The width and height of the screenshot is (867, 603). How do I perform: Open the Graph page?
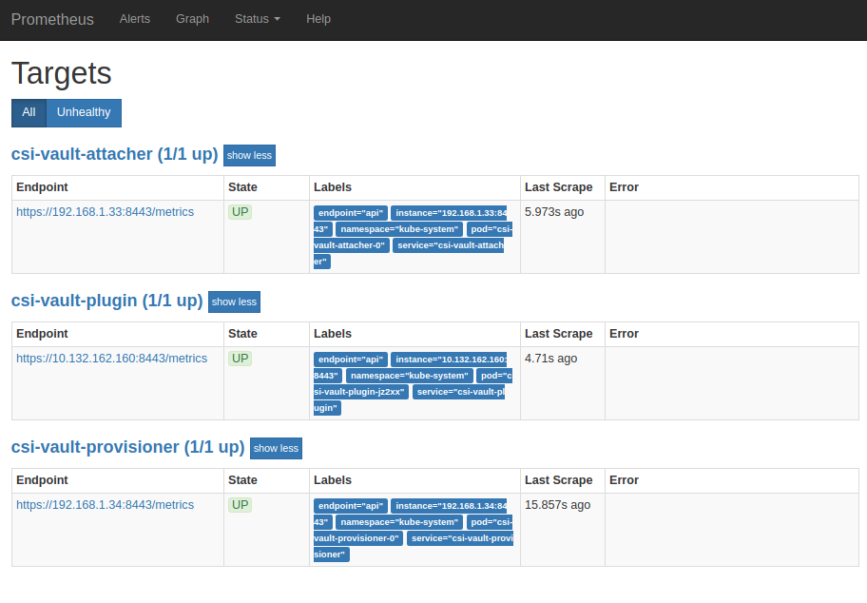tap(192, 19)
